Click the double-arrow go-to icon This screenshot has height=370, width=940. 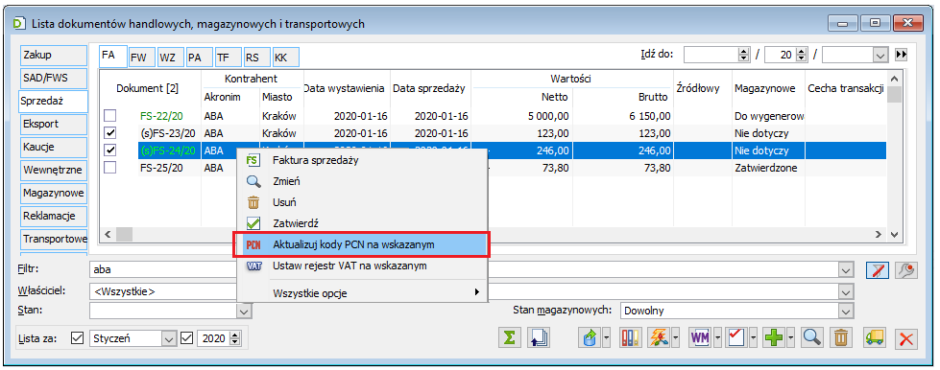click(x=901, y=55)
